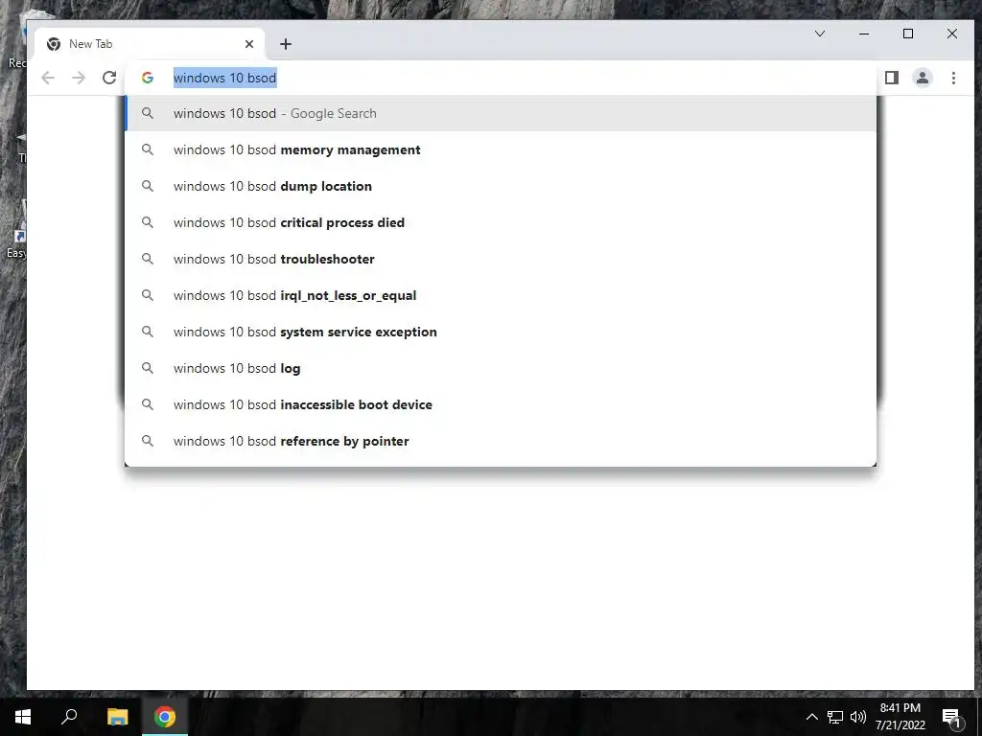Image resolution: width=982 pixels, height=736 pixels.
Task: Select 'windows 10 bsod system service exception'
Action: [x=501, y=332]
